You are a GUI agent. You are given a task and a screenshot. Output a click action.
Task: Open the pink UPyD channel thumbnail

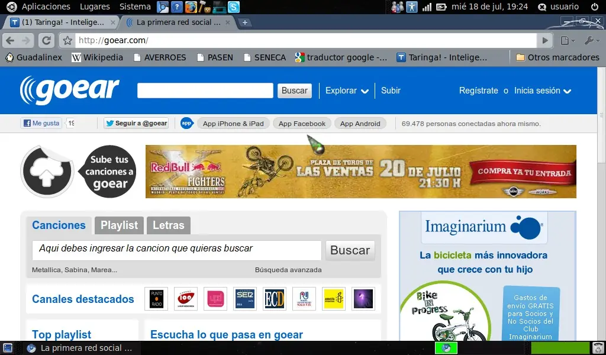[215, 299]
